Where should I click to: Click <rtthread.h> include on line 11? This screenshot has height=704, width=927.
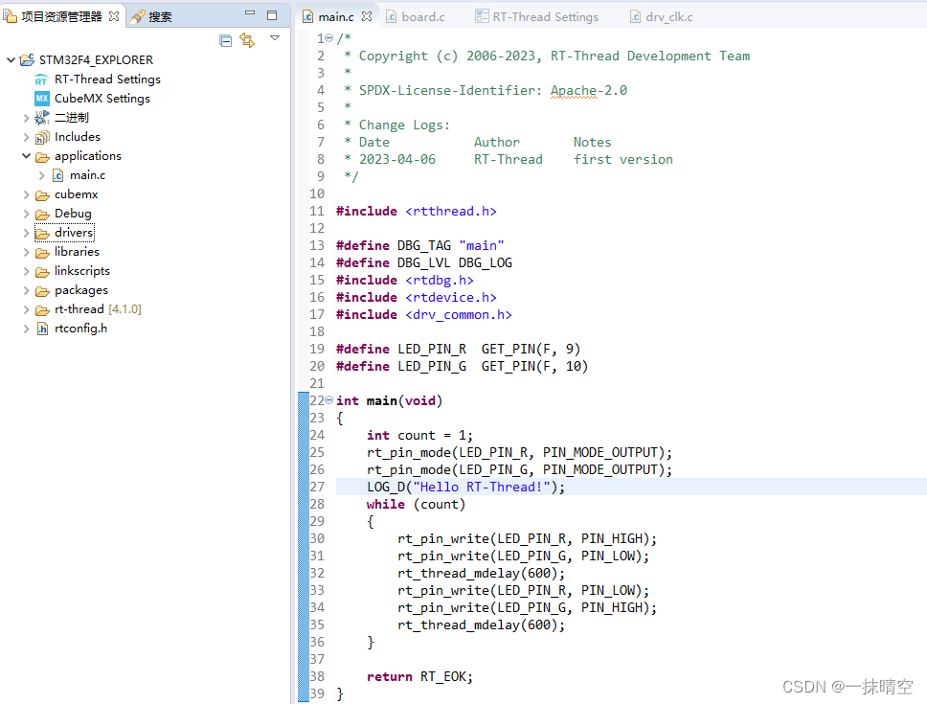[451, 212]
